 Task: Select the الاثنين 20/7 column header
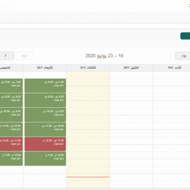[x=131, y=68]
